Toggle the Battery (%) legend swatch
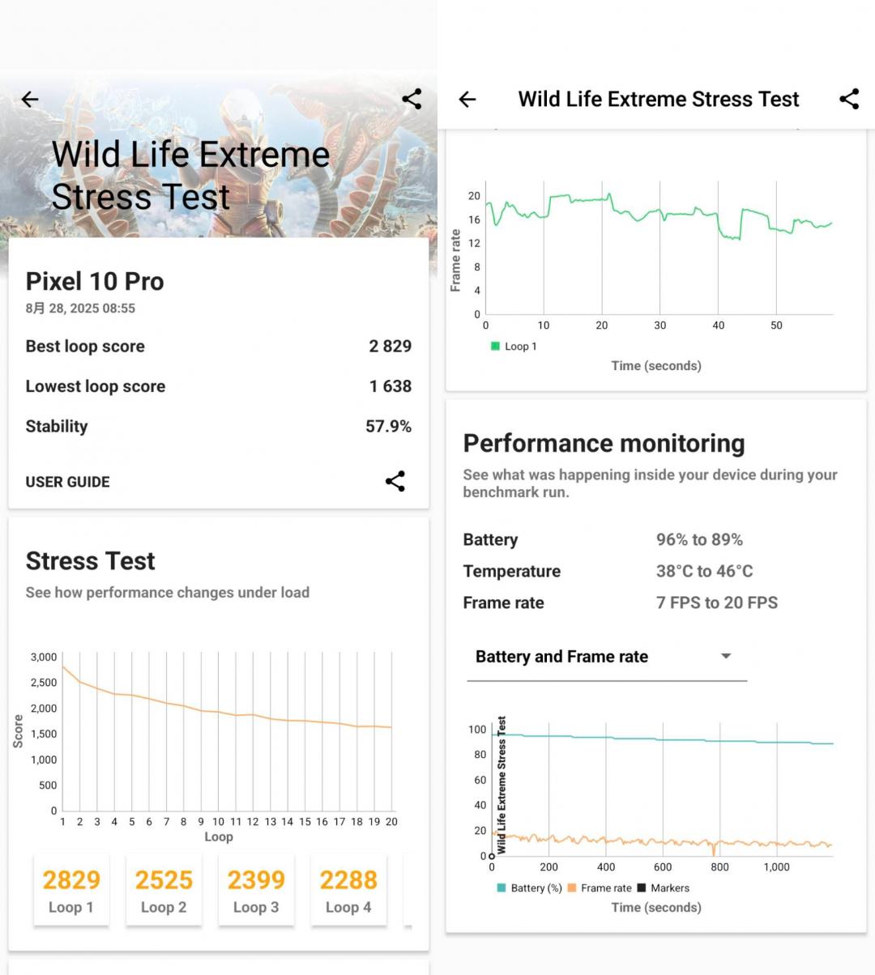Viewport: 875px width, 975px height. (502, 888)
